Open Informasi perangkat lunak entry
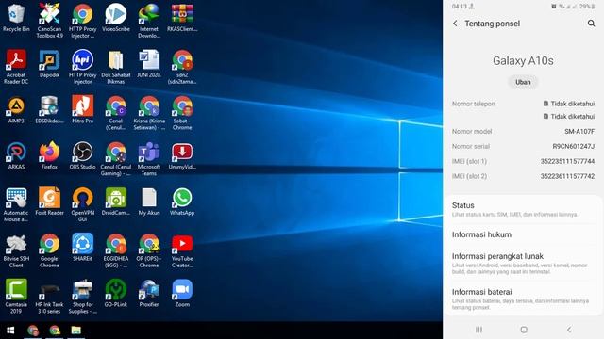The width and height of the screenshot is (604, 339). point(523,264)
